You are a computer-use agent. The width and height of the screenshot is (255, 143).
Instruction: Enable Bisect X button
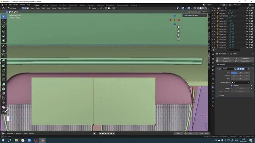[x=234, y=76]
